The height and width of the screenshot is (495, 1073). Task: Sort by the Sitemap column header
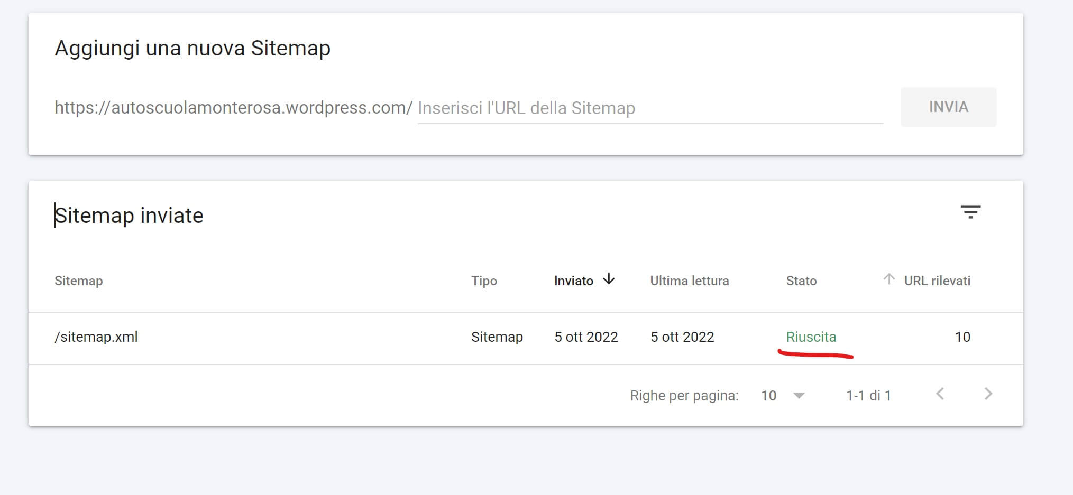79,281
